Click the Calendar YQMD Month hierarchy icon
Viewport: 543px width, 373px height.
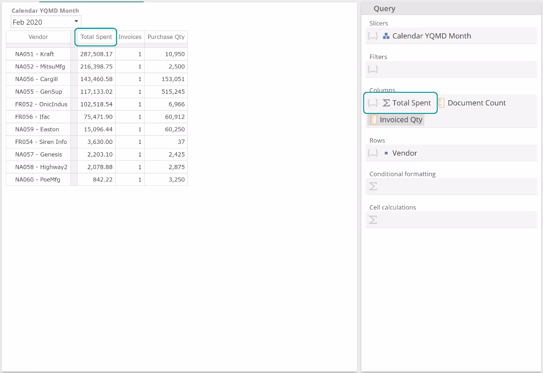coord(386,36)
